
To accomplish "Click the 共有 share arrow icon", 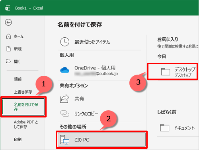I will (64, 99).
